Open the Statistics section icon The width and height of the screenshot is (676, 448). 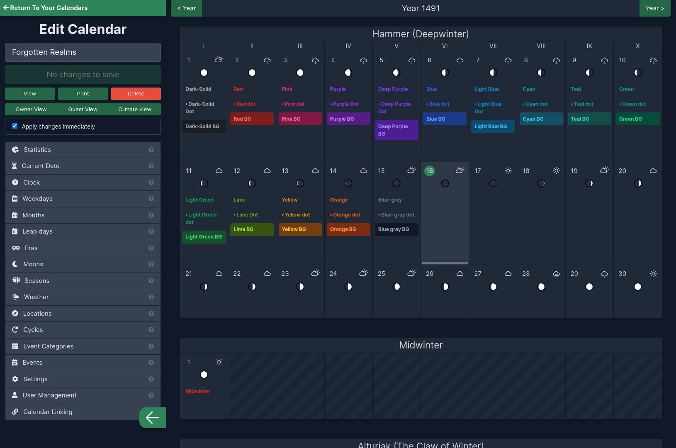(x=15, y=149)
